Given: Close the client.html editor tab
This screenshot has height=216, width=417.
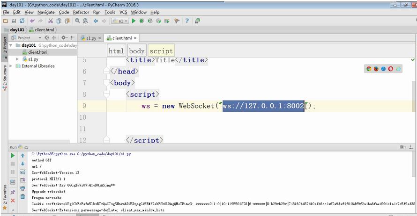Looking at the screenshot, I should [135, 38].
